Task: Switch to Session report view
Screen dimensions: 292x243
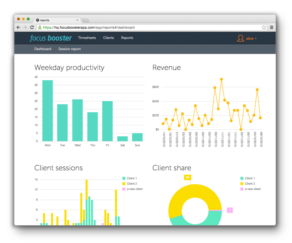Action: 70,49
